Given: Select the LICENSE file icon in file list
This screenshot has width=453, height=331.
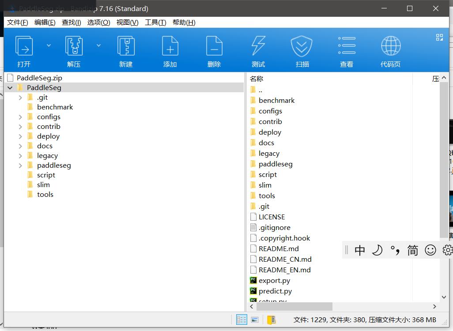Looking at the screenshot, I should tap(253, 217).
